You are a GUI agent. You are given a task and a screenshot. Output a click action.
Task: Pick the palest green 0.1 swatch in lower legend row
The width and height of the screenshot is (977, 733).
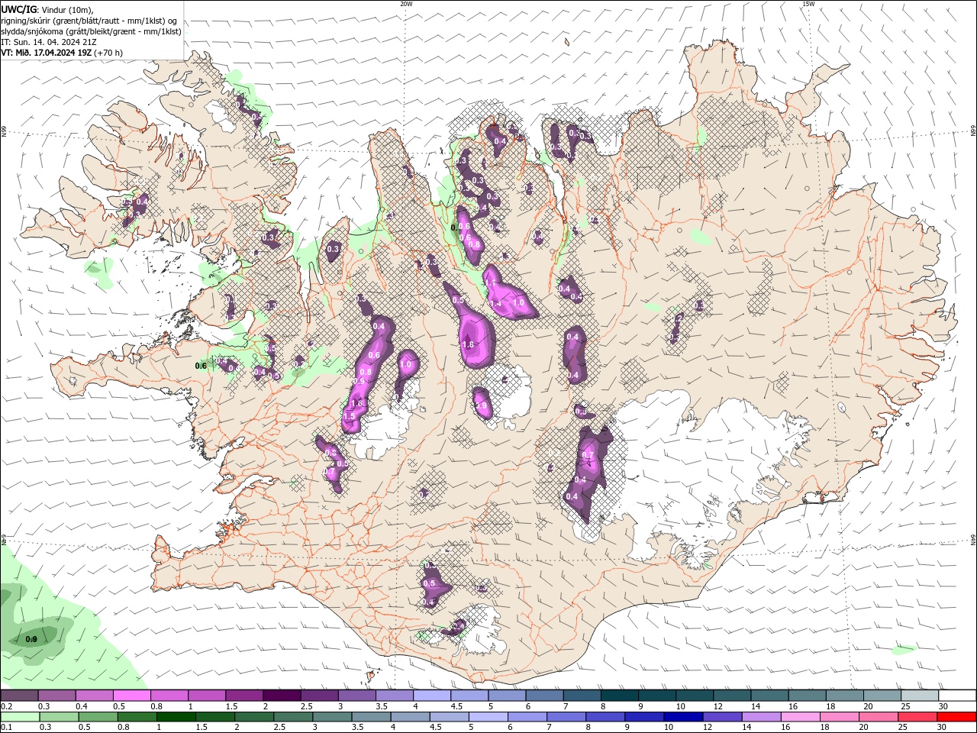pos(20,716)
